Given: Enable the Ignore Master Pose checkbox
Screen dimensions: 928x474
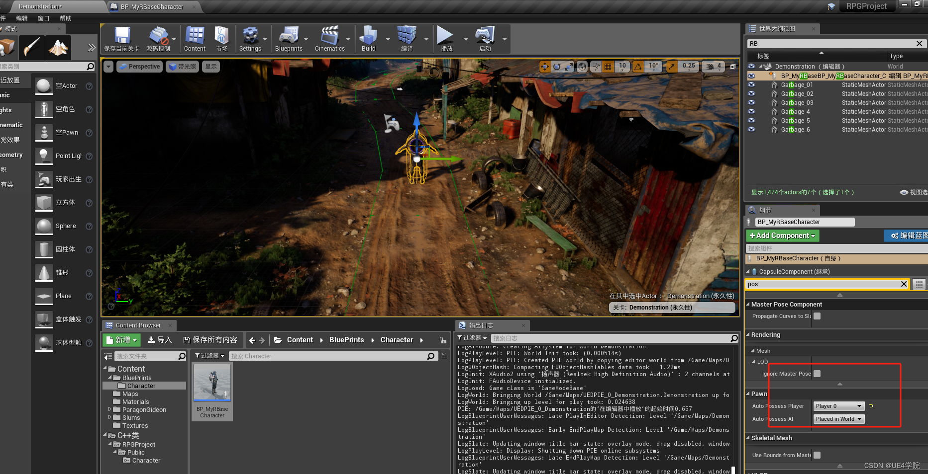Looking at the screenshot, I should click(x=816, y=374).
